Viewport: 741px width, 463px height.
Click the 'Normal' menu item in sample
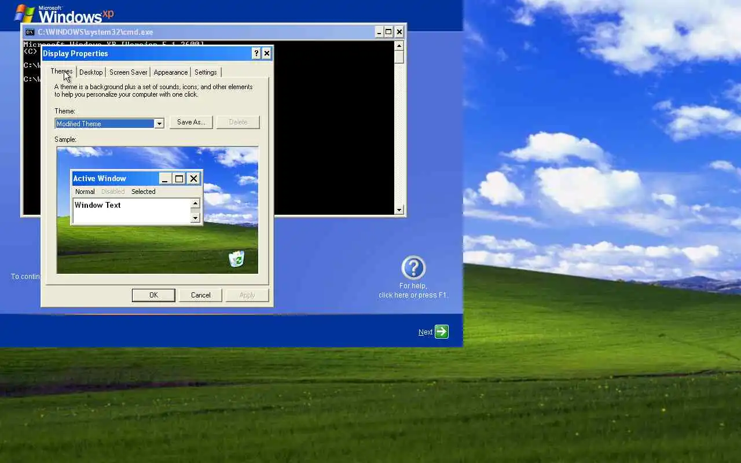[85, 192]
